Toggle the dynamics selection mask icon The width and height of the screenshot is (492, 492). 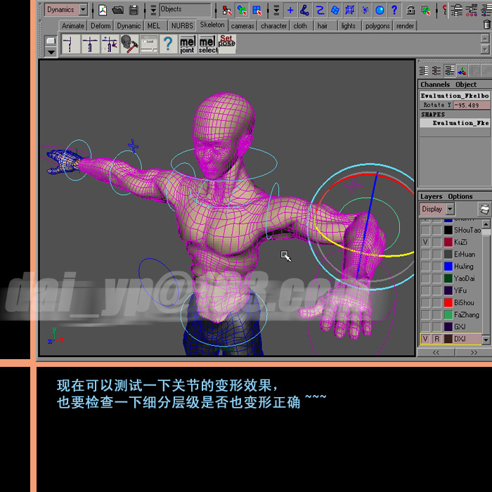(365, 10)
